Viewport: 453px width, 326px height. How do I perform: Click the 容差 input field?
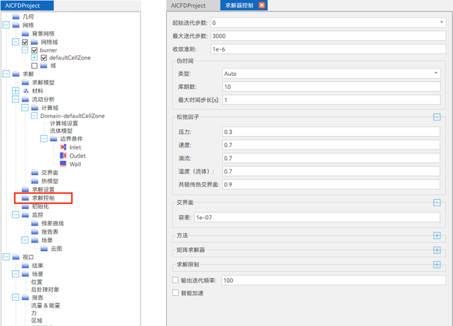[x=317, y=217]
